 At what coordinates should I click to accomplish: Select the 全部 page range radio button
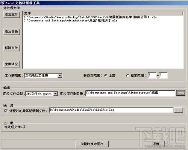pyautogui.click(x=106, y=75)
